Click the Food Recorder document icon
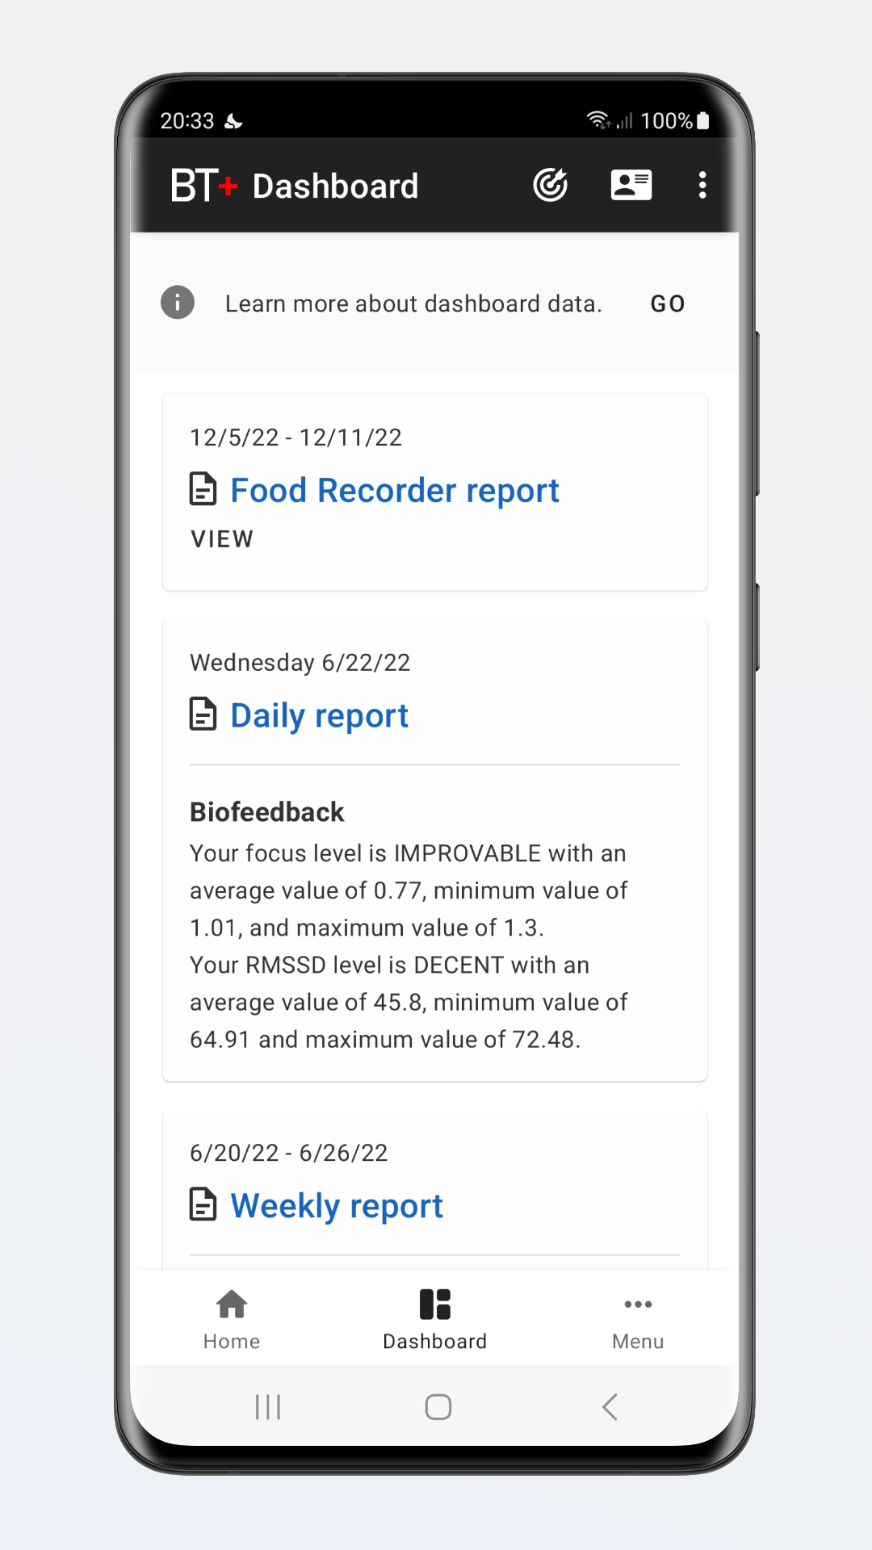The image size is (872, 1550). [203, 489]
